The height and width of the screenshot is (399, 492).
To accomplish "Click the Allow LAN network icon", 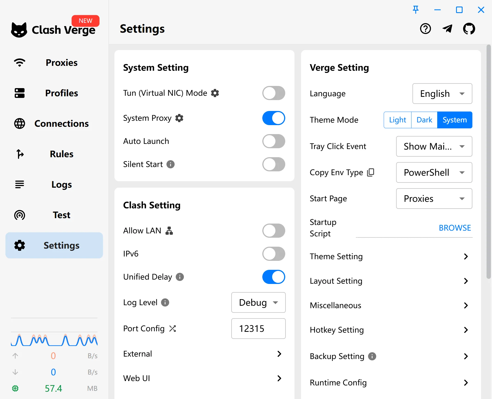I will click(169, 231).
